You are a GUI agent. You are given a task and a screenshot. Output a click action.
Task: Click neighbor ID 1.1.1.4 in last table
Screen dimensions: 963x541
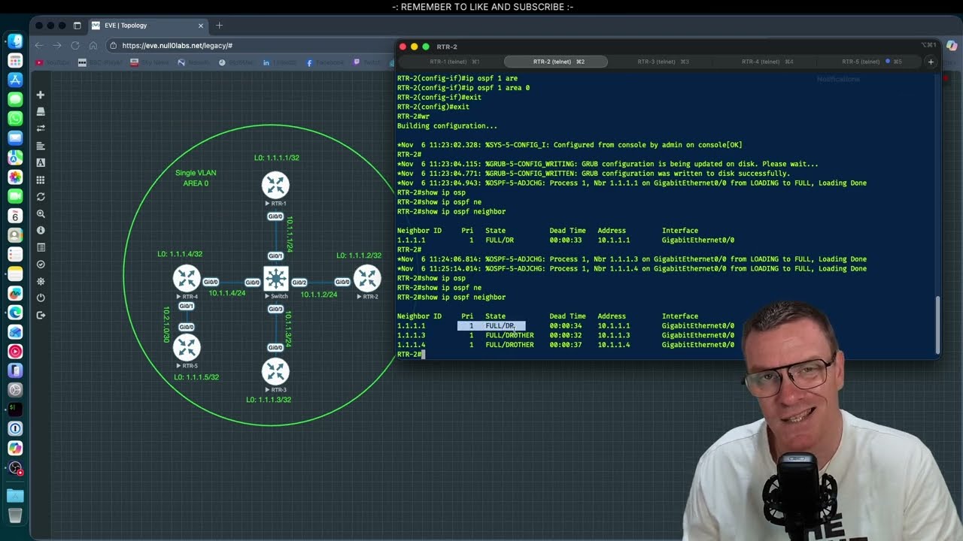[x=412, y=345]
